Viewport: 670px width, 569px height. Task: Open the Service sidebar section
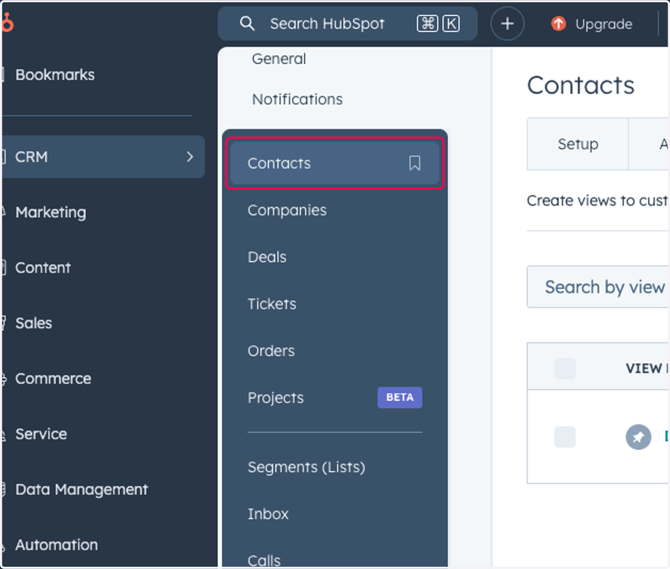tap(41, 434)
